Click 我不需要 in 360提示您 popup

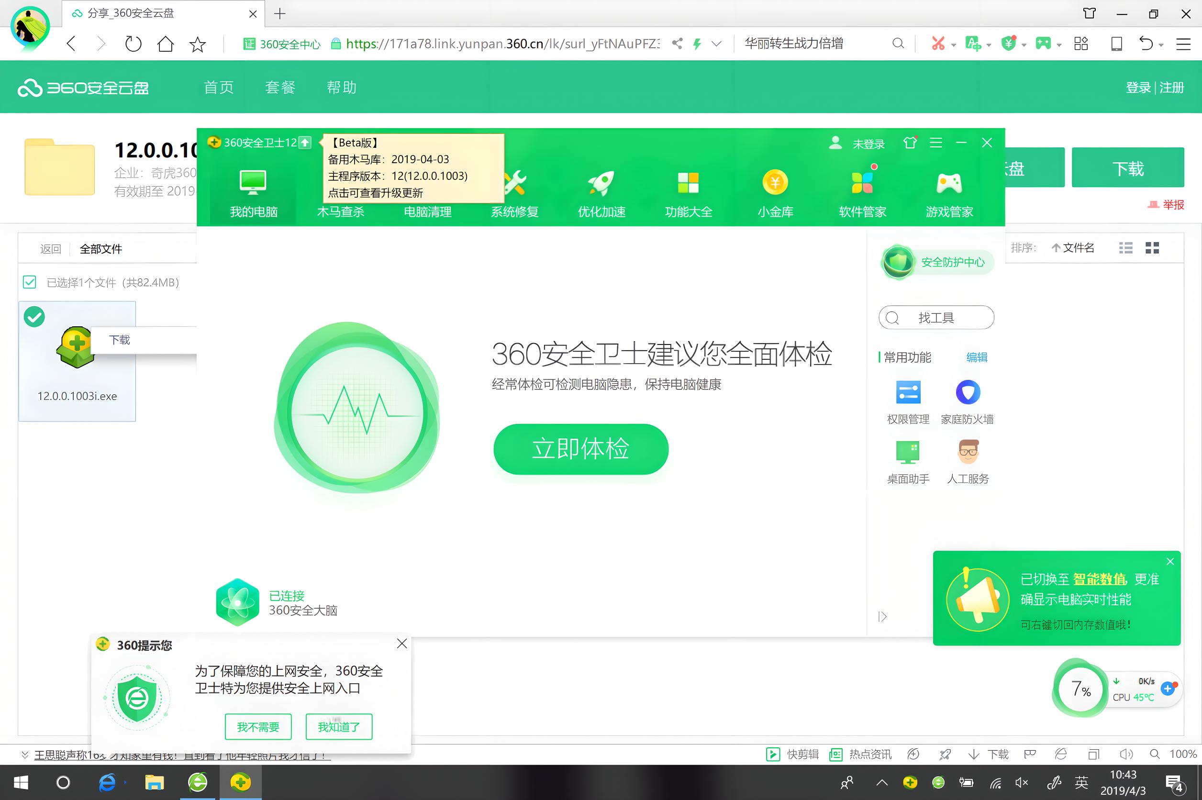click(x=258, y=726)
